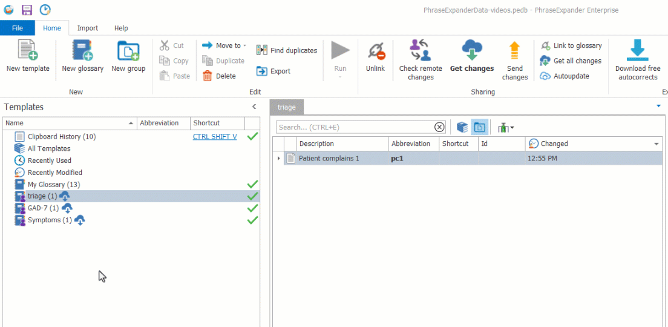The image size is (668, 327).
Task: Click the PhraseExpander app icon
Action: click(x=8, y=10)
